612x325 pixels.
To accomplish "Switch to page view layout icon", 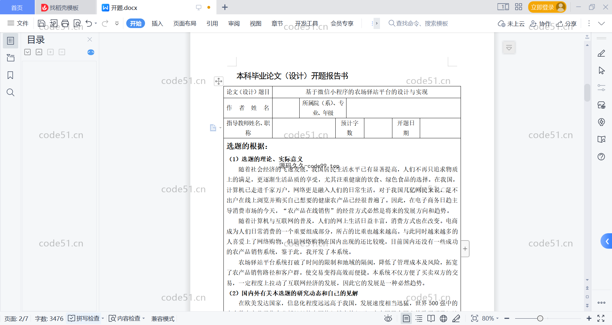I will click(406, 318).
